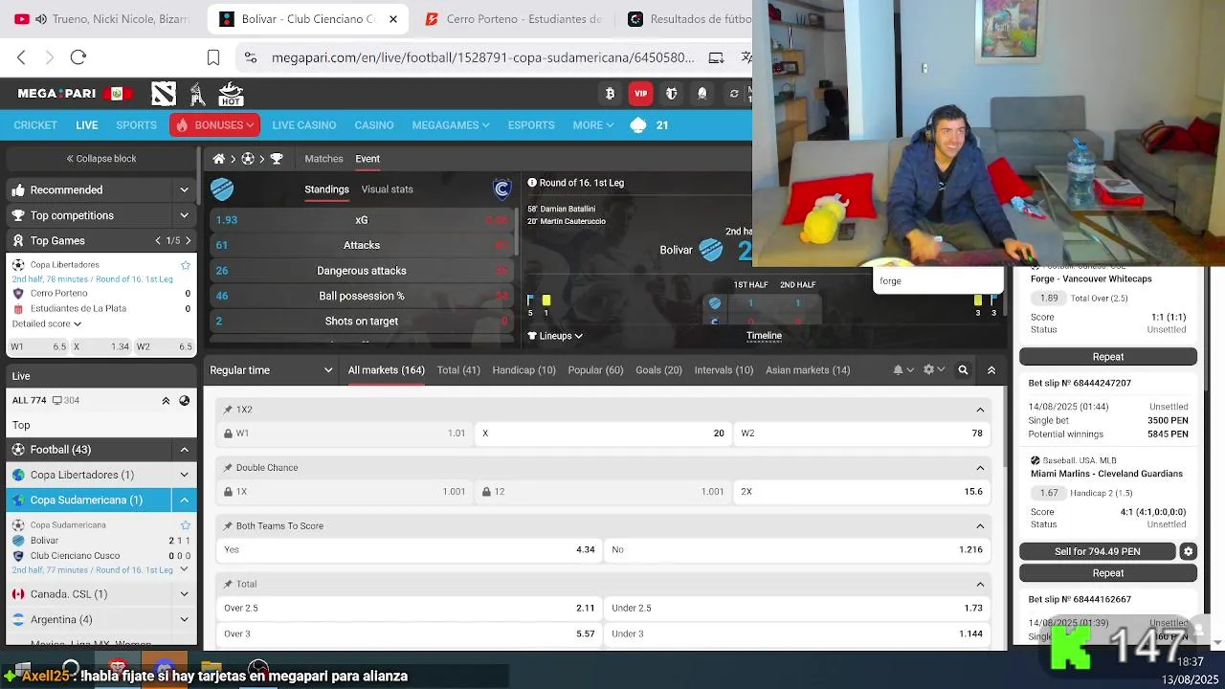Select Total (41) markets tab
The height and width of the screenshot is (689, 1225).
(458, 370)
